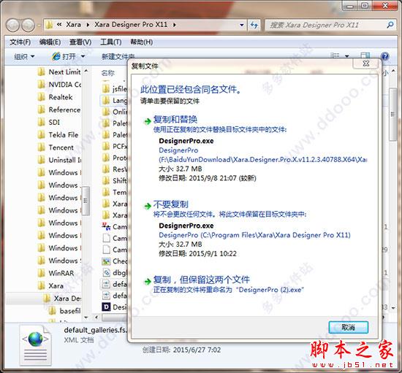
Task: Open the 工具(T) menu
Action: (x=110, y=42)
